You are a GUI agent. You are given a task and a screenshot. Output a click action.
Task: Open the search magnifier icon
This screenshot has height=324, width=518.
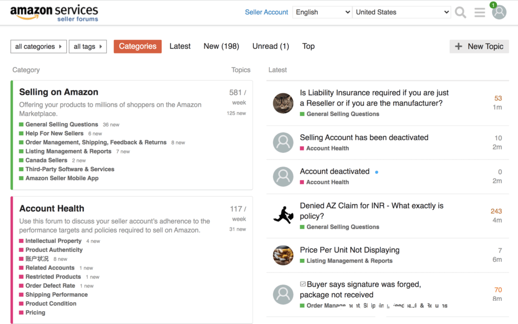coord(460,13)
